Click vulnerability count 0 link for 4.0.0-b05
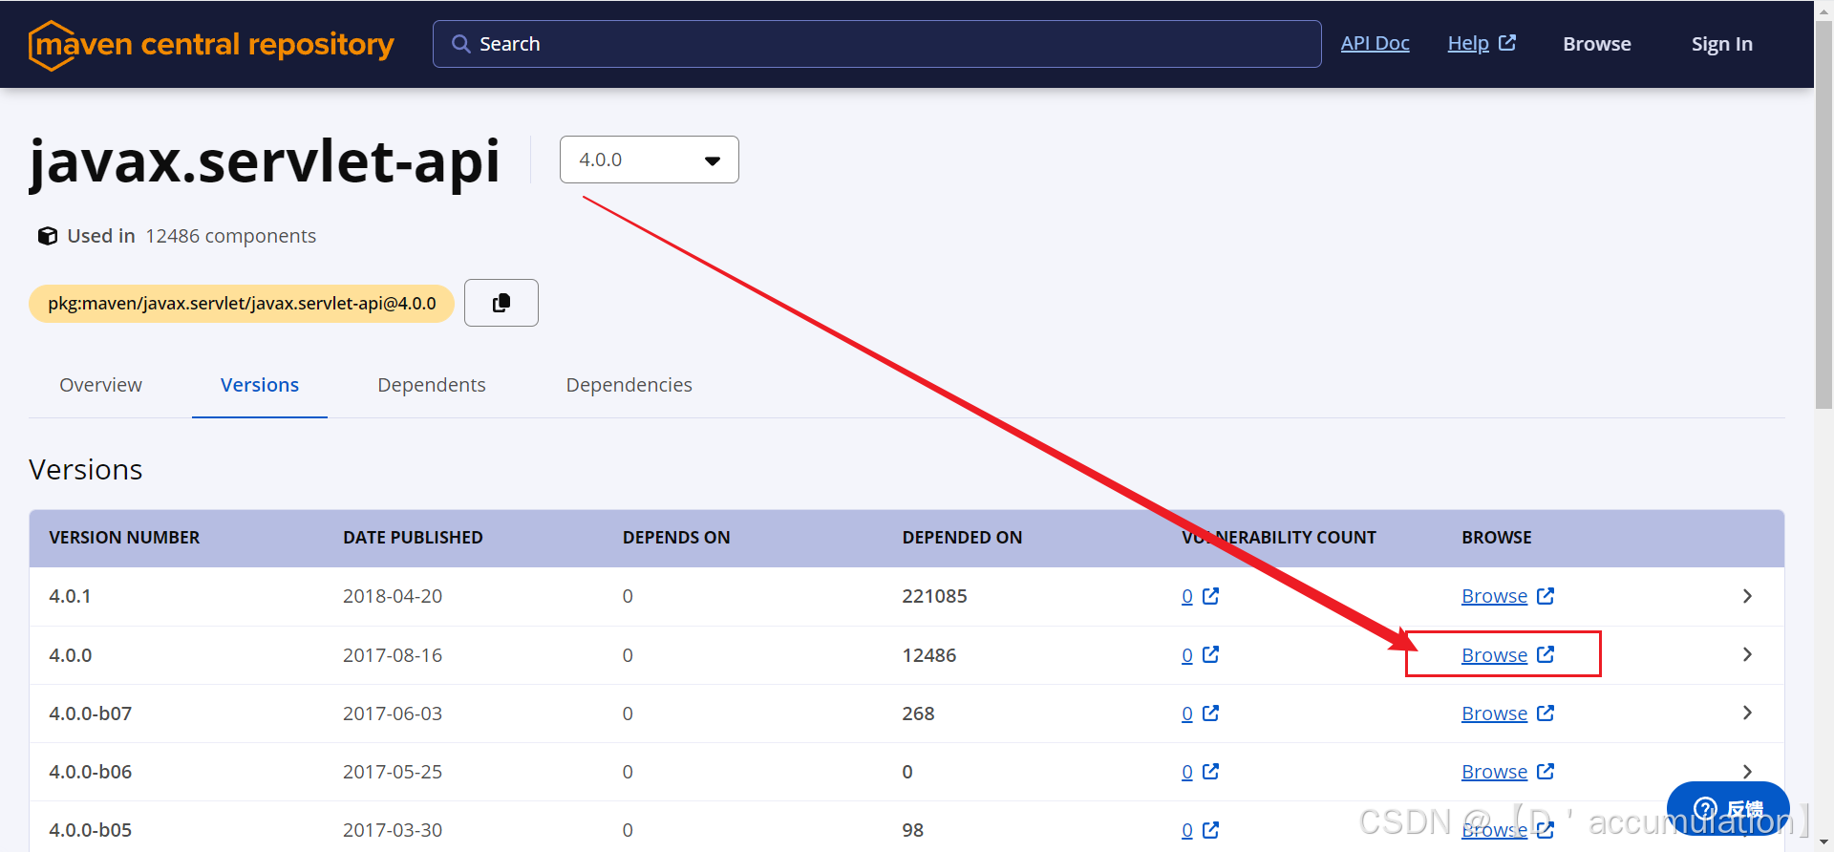 point(1187,830)
